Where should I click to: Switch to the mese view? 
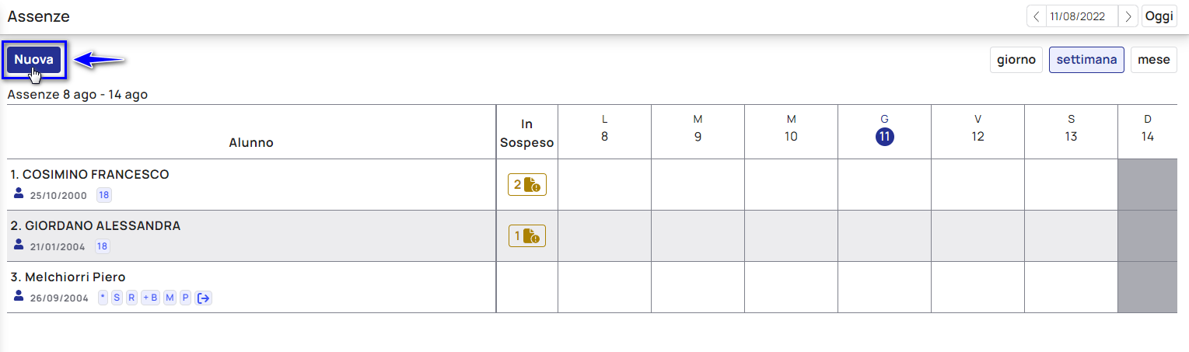tap(1153, 60)
